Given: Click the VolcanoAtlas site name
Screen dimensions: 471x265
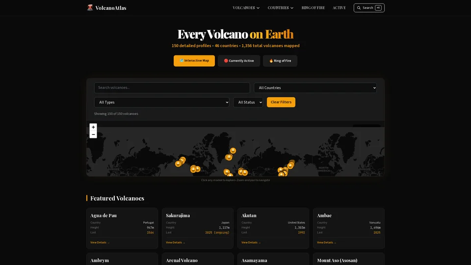Looking at the screenshot, I should [x=111, y=8].
